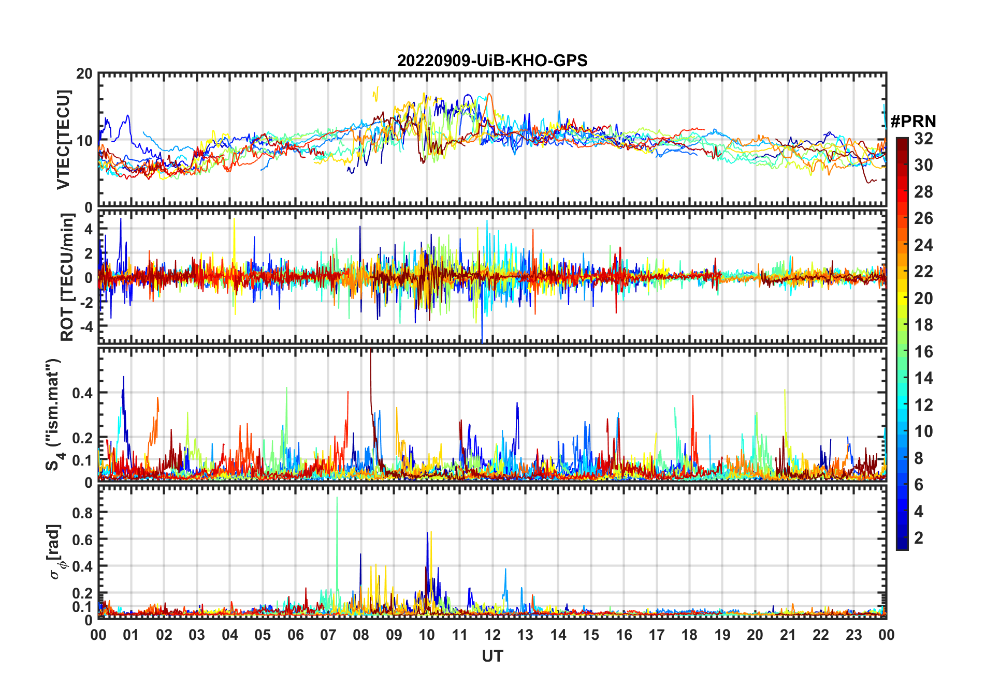Click colorbar tick label 32
Screen dimensions: 985x688
923,139
